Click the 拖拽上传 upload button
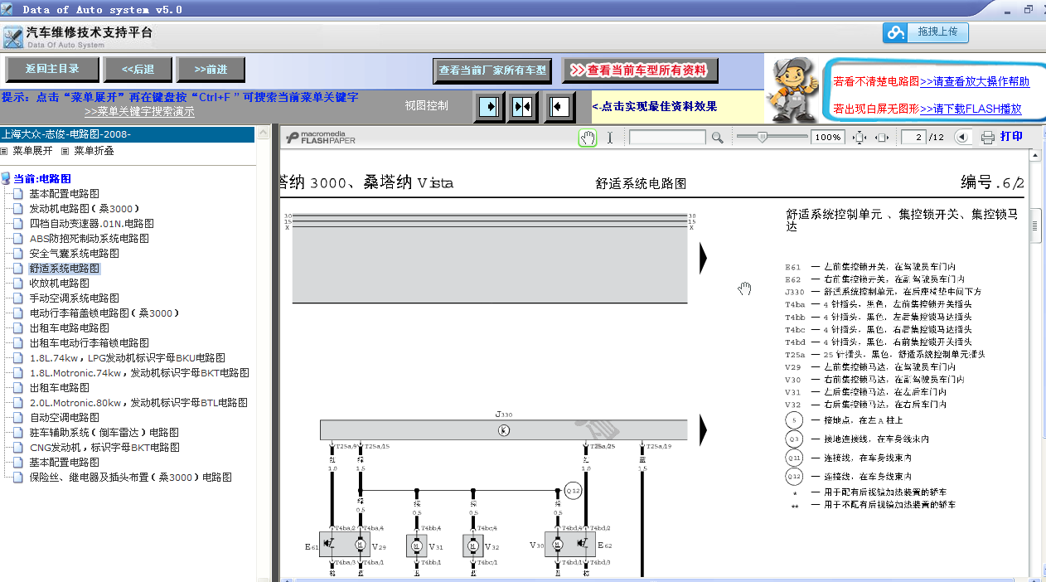 click(x=926, y=32)
